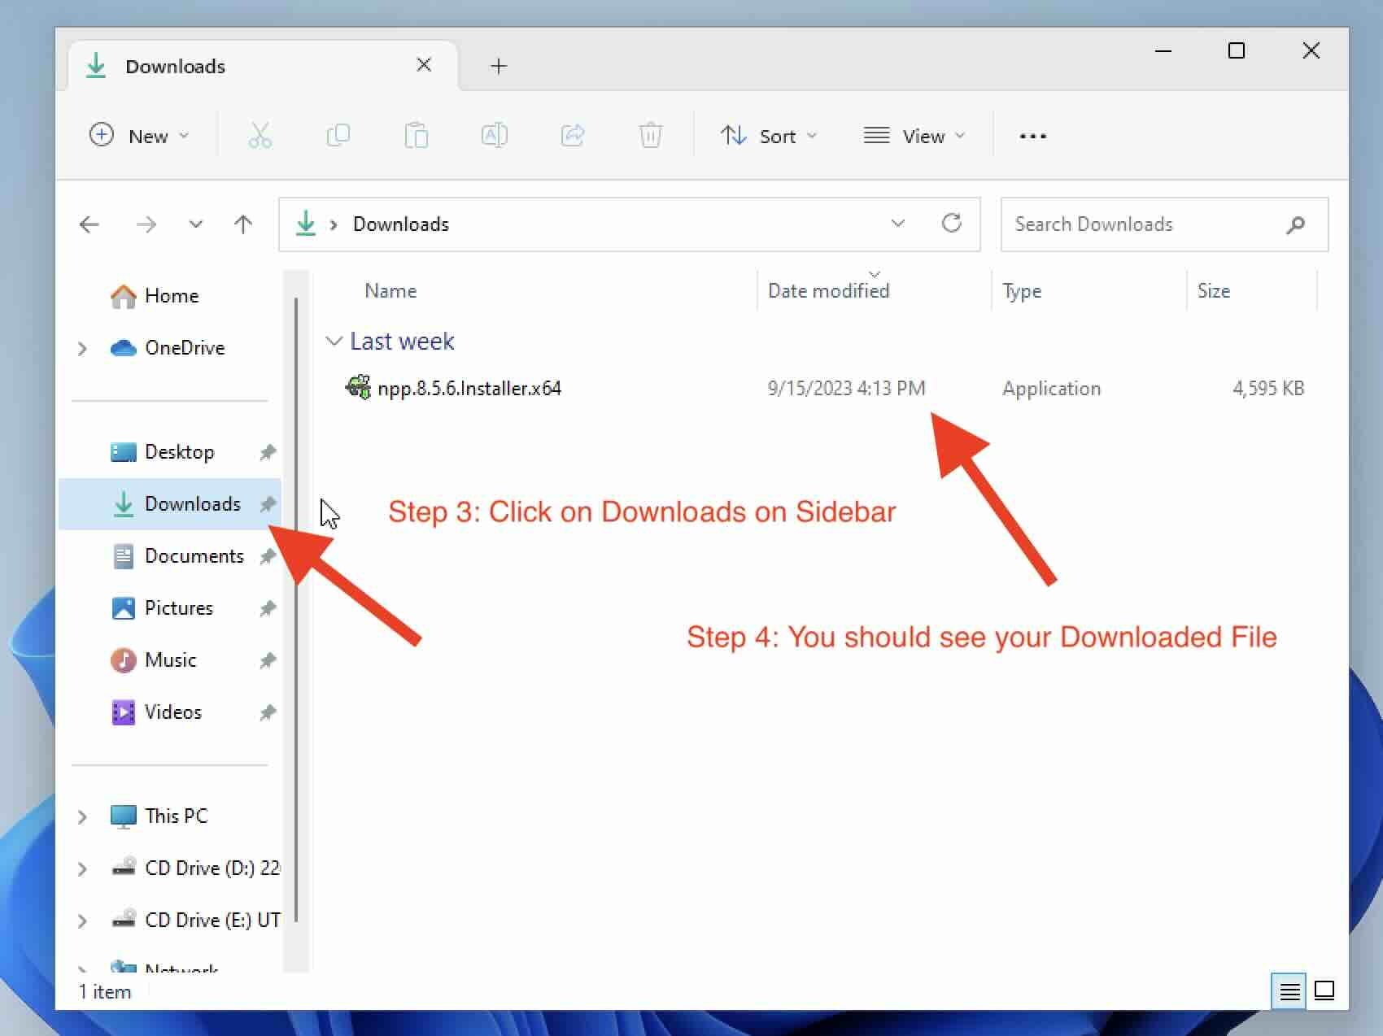
Task: Click the Share icon in toolbar
Action: tap(572, 135)
